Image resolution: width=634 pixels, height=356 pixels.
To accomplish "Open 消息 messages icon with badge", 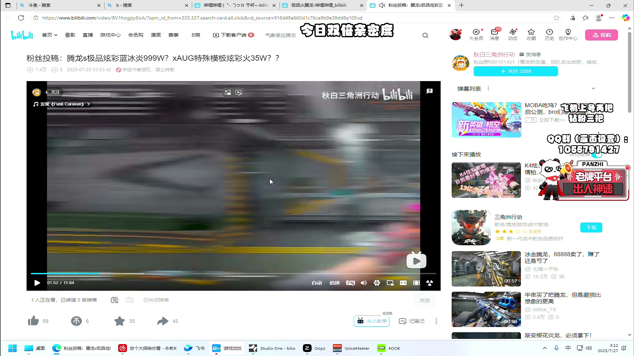I will 494,34.
